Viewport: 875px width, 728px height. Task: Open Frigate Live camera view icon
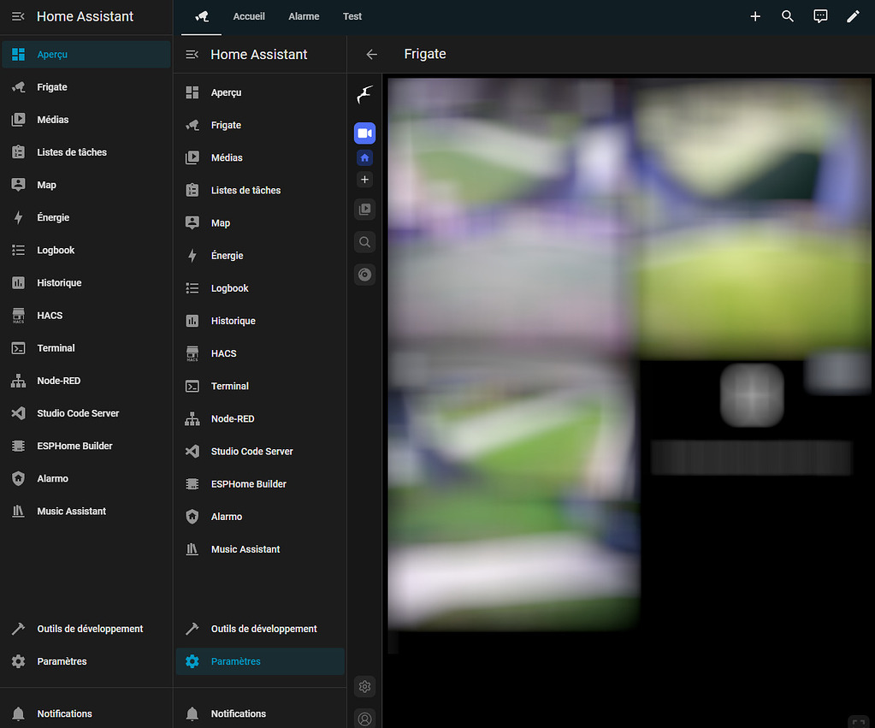point(365,133)
